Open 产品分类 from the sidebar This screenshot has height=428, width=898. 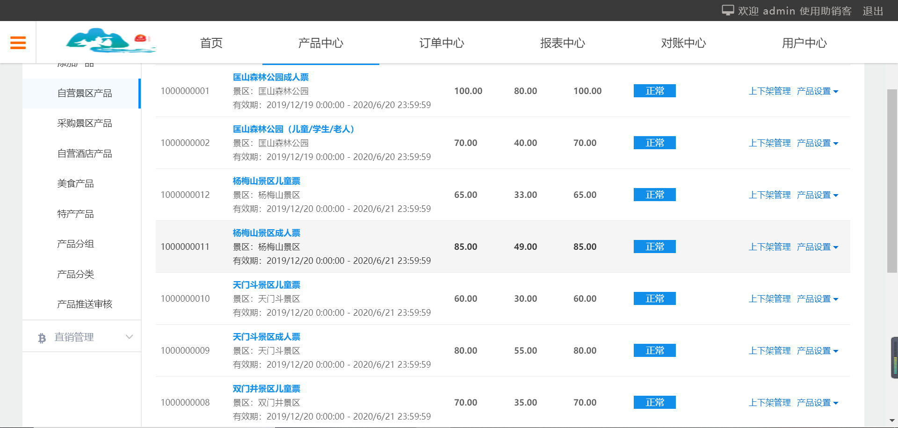click(x=76, y=274)
